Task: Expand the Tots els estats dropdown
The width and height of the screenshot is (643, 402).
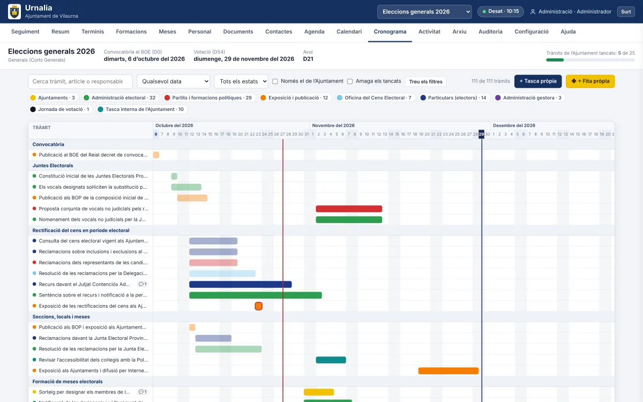Action: point(241,81)
